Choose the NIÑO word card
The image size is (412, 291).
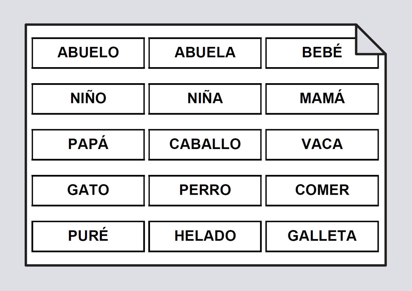tap(88, 99)
